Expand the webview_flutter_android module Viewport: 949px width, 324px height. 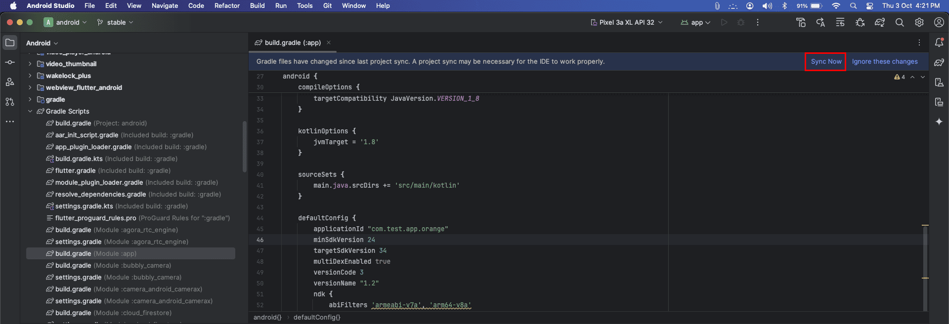coord(30,88)
